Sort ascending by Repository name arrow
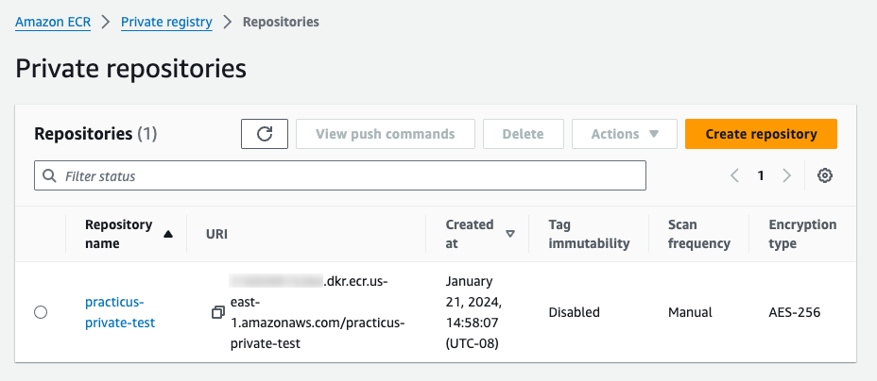 point(168,235)
